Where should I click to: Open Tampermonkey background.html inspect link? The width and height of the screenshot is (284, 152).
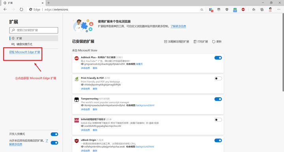click(145, 105)
